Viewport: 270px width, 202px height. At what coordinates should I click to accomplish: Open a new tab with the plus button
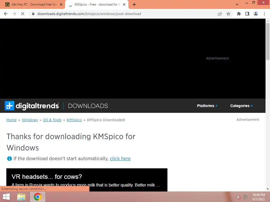(134, 4)
